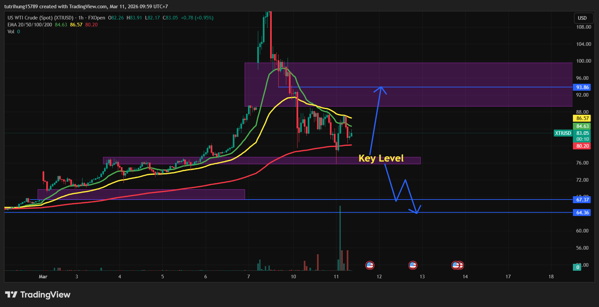The image size is (599, 307).
Task: Expand the Vol indicator legend
Action: click(x=11, y=32)
